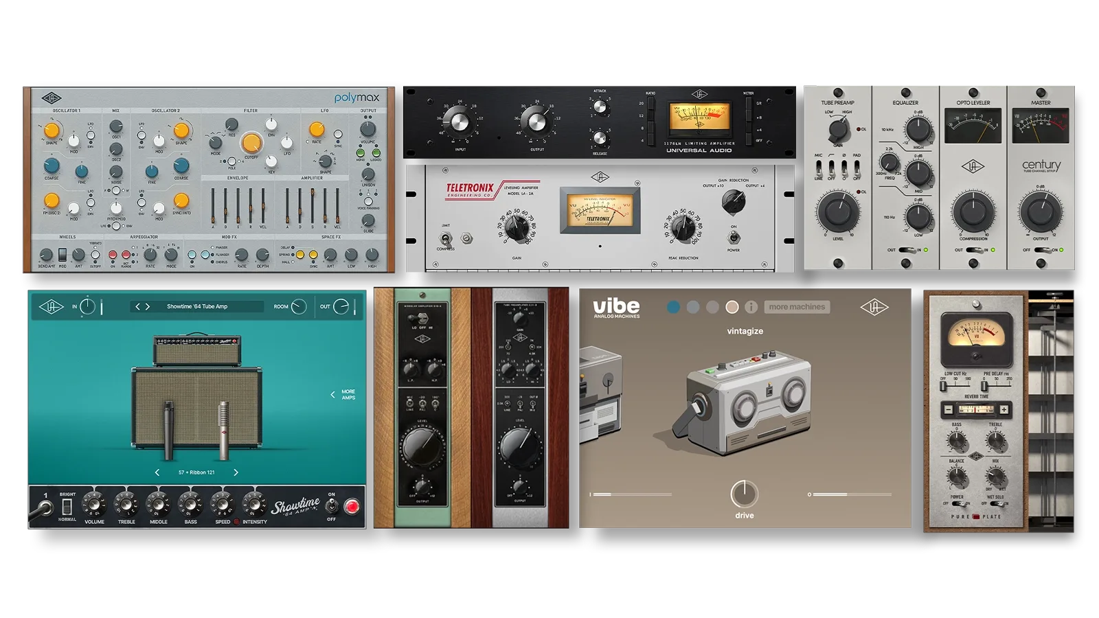
Task: Click the more machines button
Action: [x=797, y=307]
